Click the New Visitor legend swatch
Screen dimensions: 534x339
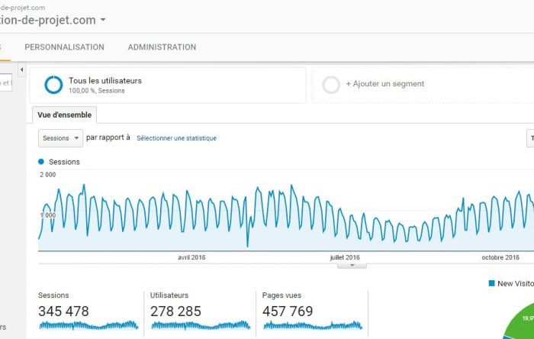click(491, 283)
